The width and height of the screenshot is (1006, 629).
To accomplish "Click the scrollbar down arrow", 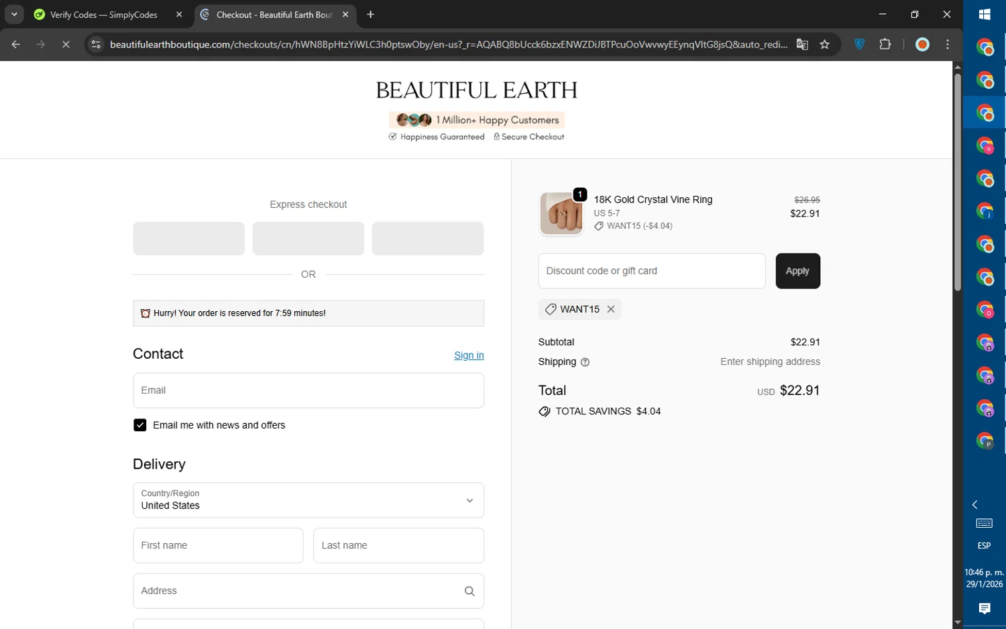I will click(x=958, y=623).
